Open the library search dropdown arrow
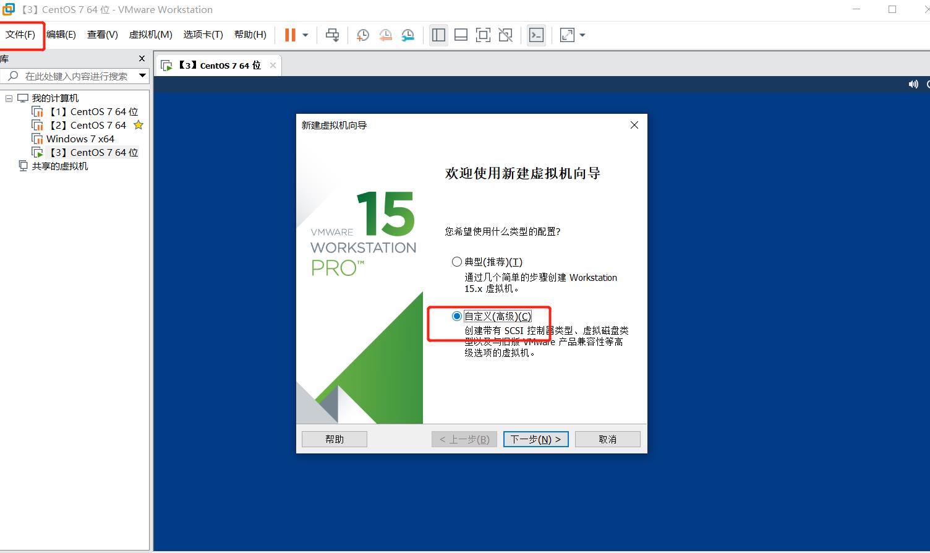The image size is (930, 553). [x=143, y=76]
